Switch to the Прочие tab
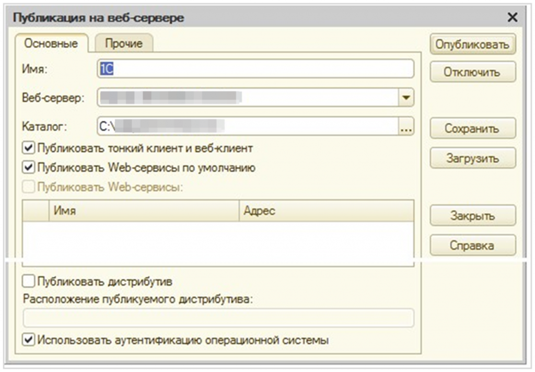This screenshot has width=535, height=372. 124,43
